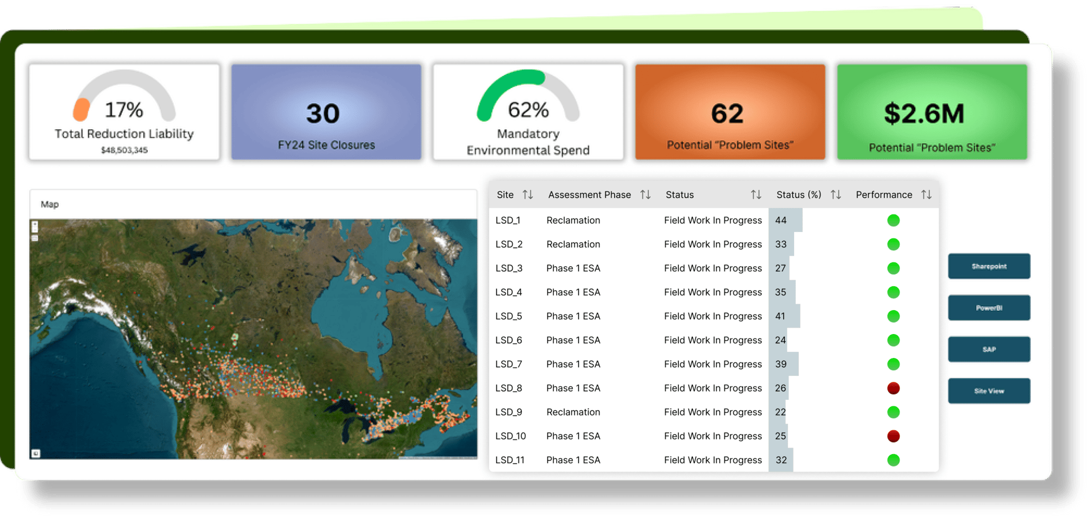
Task: Click green performance dot in LSD_2 row
Action: (x=894, y=244)
